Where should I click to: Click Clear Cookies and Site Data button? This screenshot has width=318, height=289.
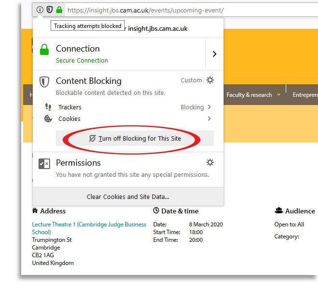coord(128,197)
